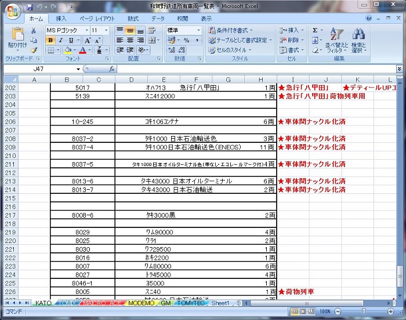The width and height of the screenshot is (406, 320).
Task: Open the 表示 ribbon tab
Action: [206, 19]
